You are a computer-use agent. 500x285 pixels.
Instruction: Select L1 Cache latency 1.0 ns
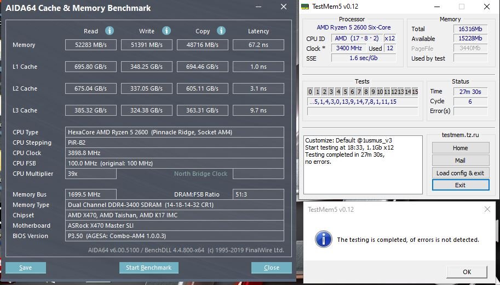pos(258,67)
